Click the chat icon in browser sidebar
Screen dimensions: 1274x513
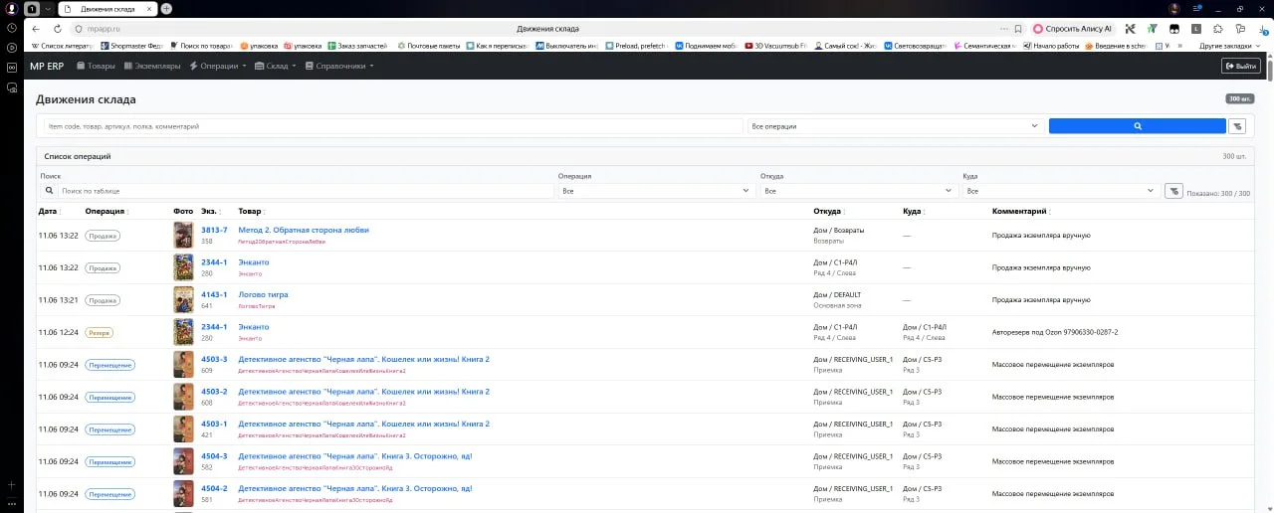click(x=11, y=87)
